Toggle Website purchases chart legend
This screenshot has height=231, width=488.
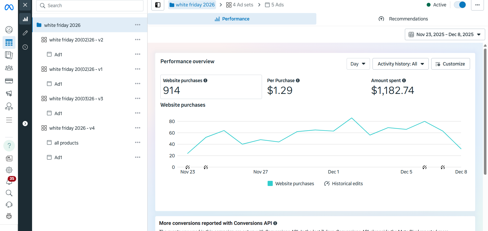click(291, 184)
